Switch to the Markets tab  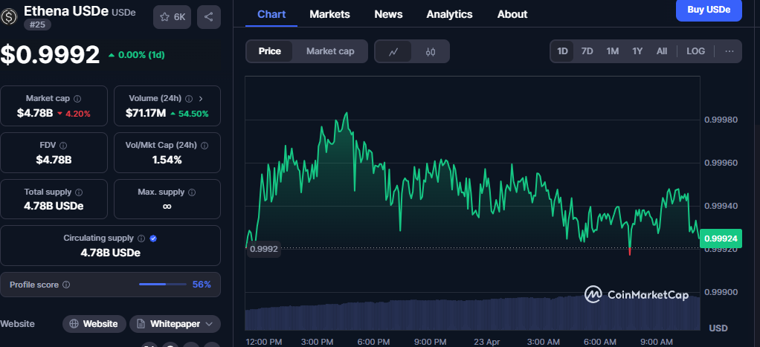(x=329, y=15)
